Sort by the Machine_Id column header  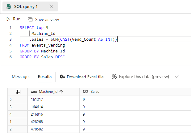point(48,92)
